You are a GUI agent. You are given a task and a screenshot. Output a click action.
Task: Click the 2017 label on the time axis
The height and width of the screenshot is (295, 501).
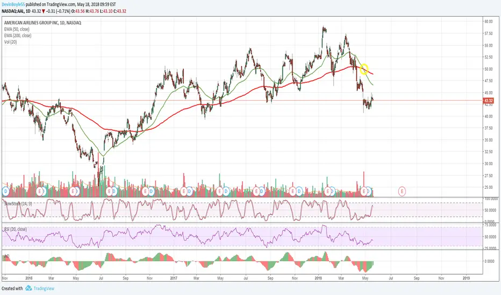(x=174, y=278)
